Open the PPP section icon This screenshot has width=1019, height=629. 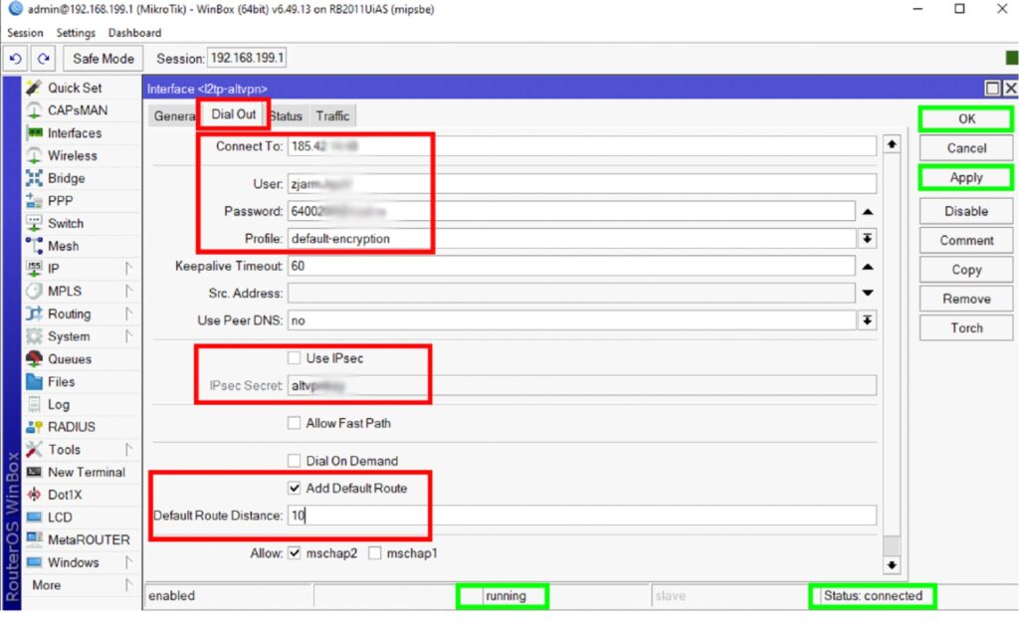[x=35, y=201]
